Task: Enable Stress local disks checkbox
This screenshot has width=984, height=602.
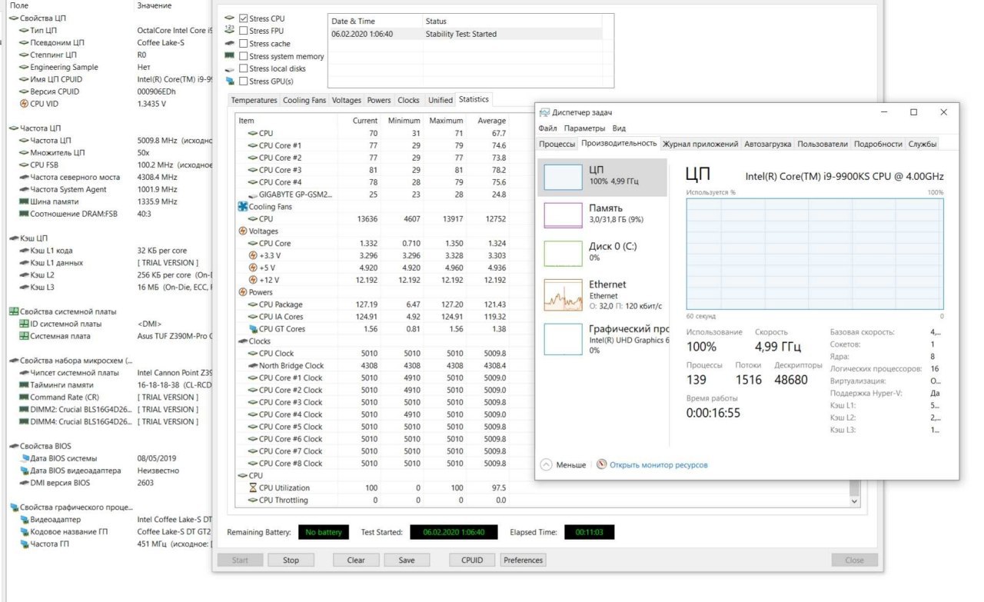Action: (x=244, y=68)
